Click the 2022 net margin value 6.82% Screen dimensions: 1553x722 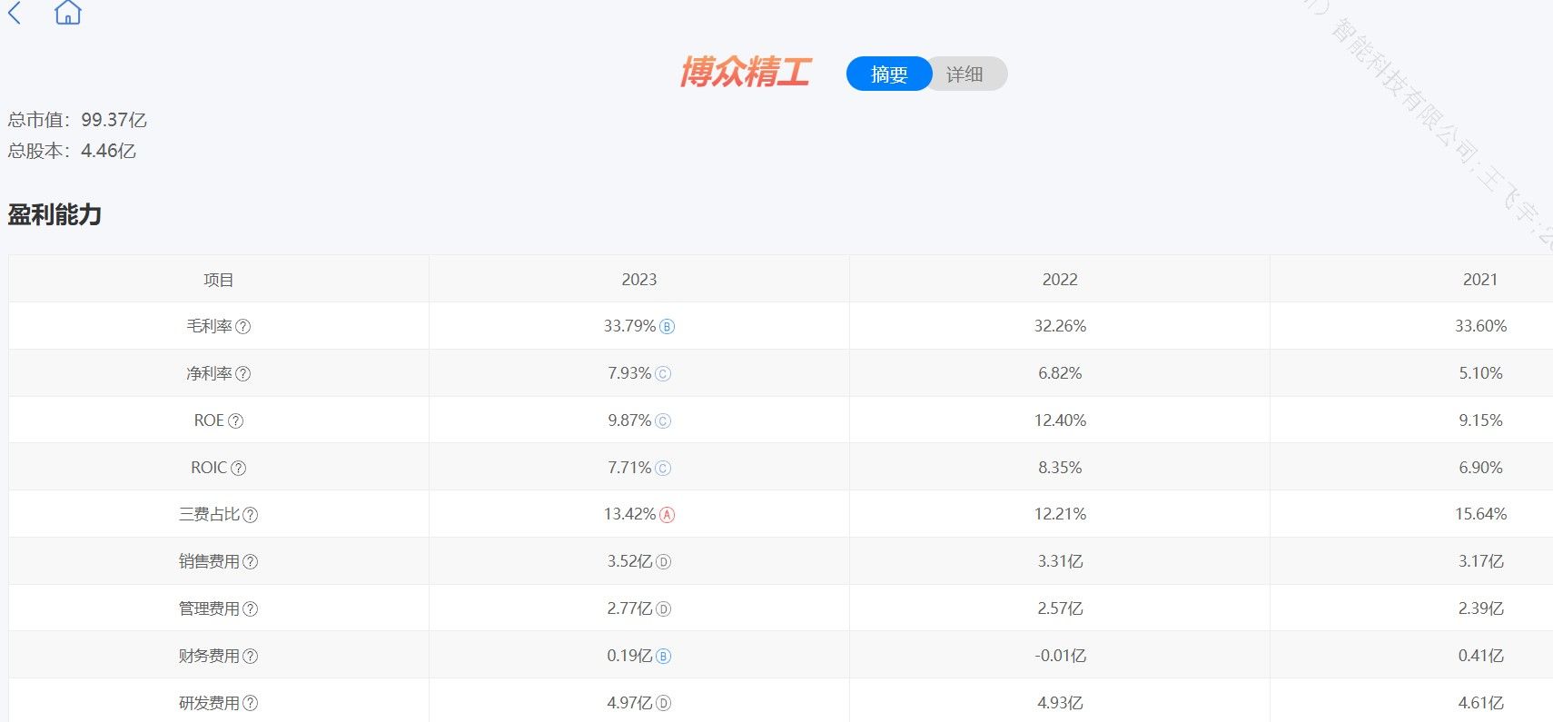(1060, 373)
